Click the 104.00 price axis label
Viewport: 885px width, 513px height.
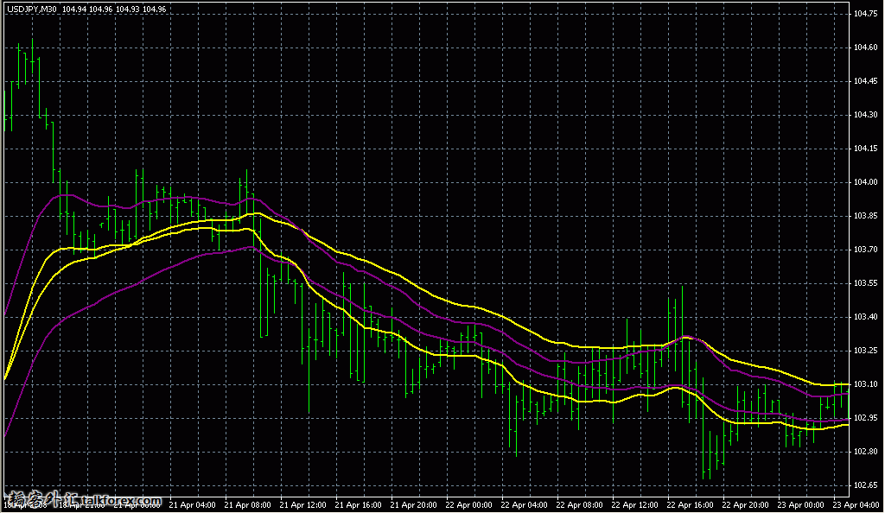coord(866,182)
